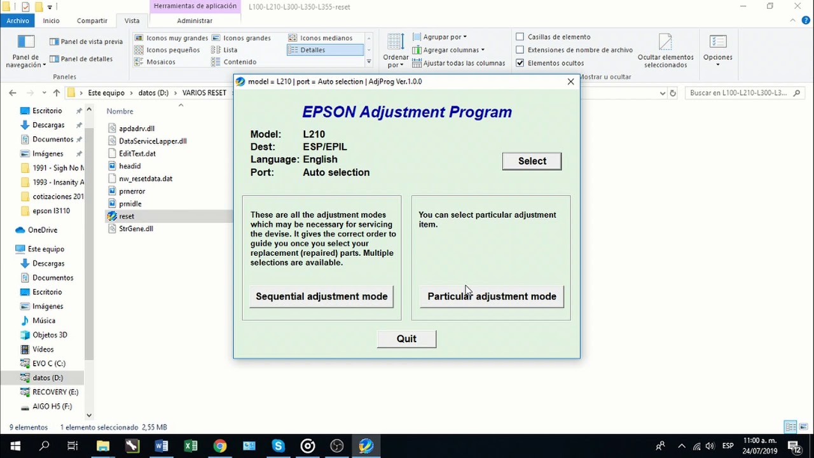Select file apdadrv.dll
The width and height of the screenshot is (814, 458).
coord(136,128)
